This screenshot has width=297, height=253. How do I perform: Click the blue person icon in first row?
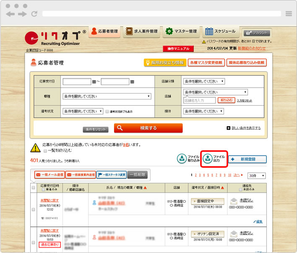pyautogui.click(x=94, y=203)
